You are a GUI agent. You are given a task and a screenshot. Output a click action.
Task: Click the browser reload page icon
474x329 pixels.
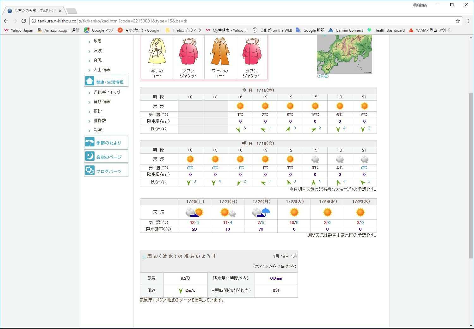[23, 21]
